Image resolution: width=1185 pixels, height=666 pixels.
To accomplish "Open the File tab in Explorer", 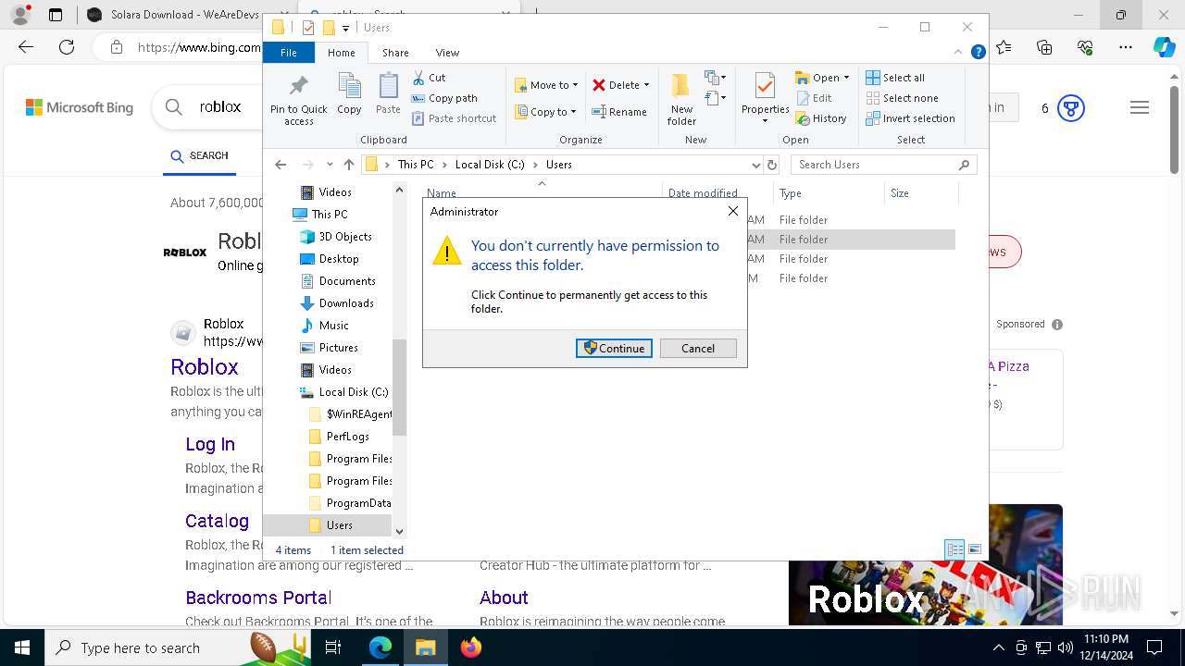I will pyautogui.click(x=289, y=53).
